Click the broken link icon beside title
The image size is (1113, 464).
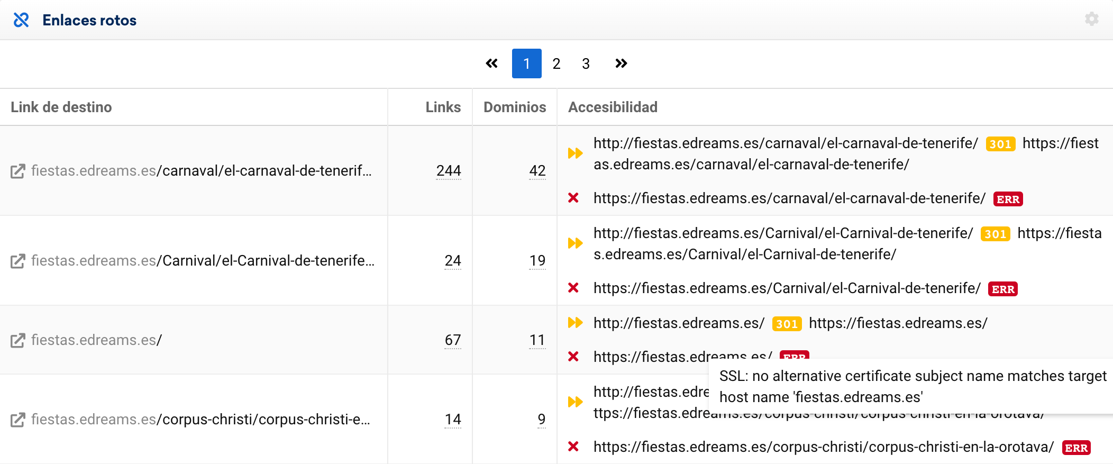(x=21, y=20)
